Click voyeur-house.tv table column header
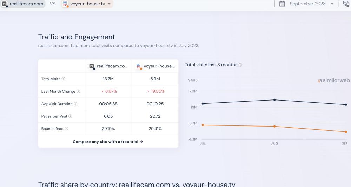This screenshot has width=351, height=187. click(155, 66)
